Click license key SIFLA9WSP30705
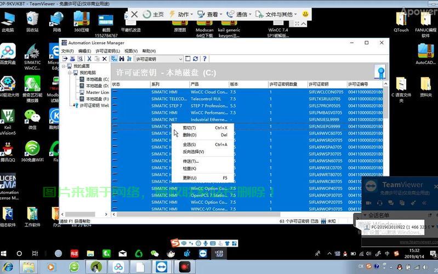438x274 pixels. pos(326,154)
